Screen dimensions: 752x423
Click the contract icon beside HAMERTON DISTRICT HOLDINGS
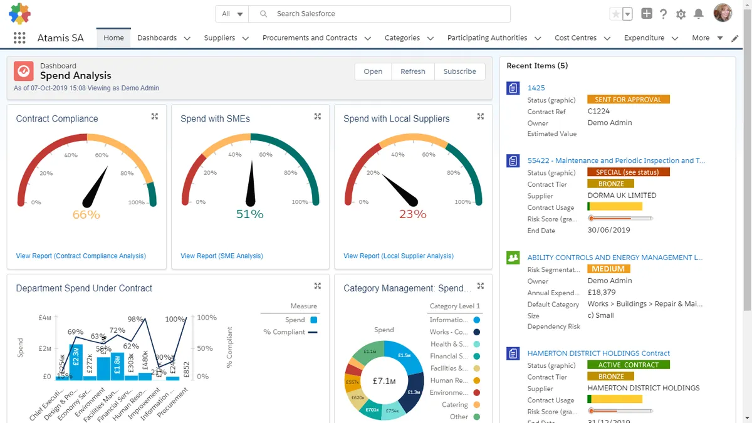513,353
